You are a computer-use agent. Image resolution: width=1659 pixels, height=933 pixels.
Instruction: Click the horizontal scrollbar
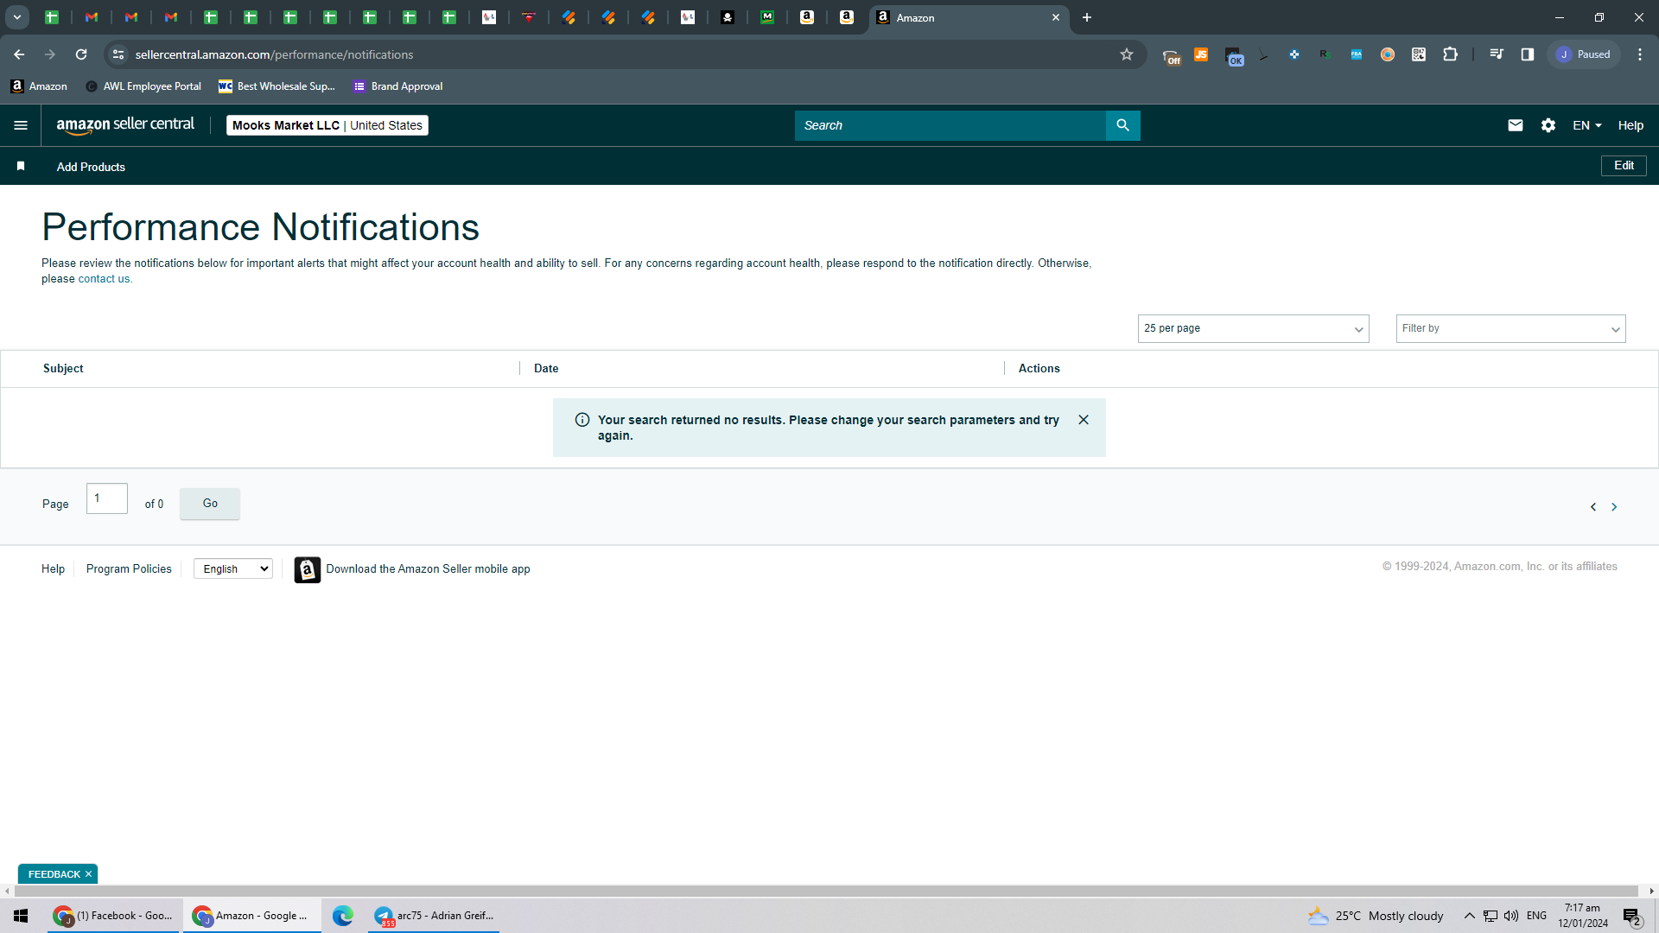pyautogui.click(x=825, y=891)
